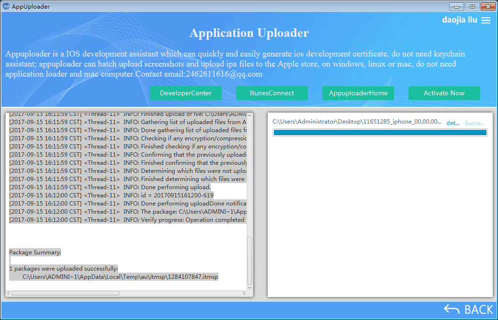Open the DeveloperCenter button
Viewport: 498px width, 320px height.
186,93
